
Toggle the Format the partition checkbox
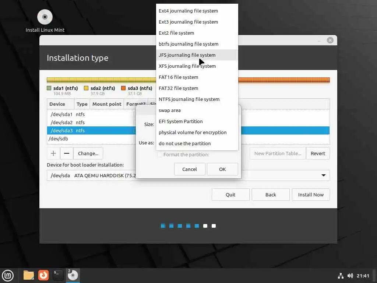(x=160, y=154)
